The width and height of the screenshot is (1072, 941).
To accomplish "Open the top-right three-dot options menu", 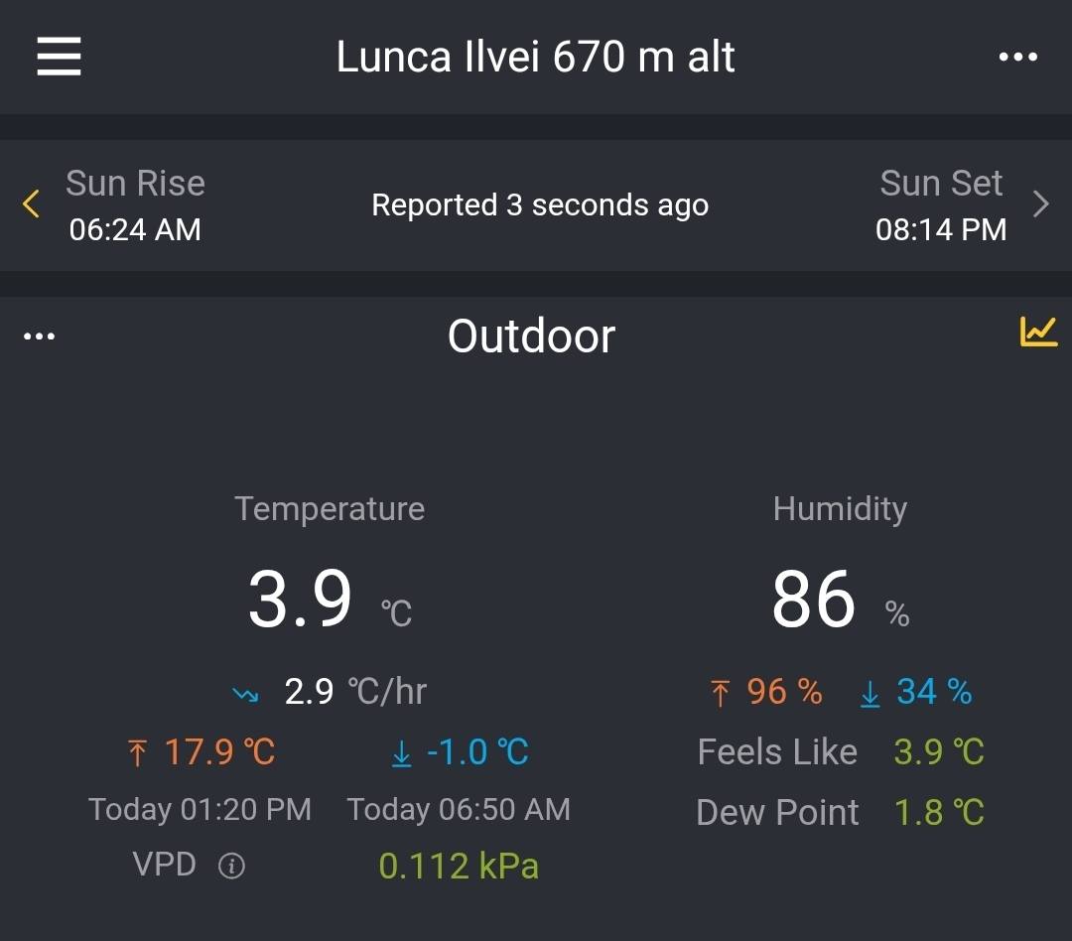I will (1017, 58).
